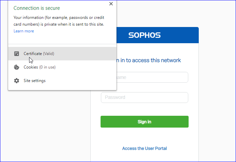Click the "(Valid)" certificate status text
Screen dimensions: 236x162
[x=49, y=54]
